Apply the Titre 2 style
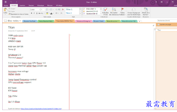This screenshot has width=177, height=112. click(x=69, y=13)
